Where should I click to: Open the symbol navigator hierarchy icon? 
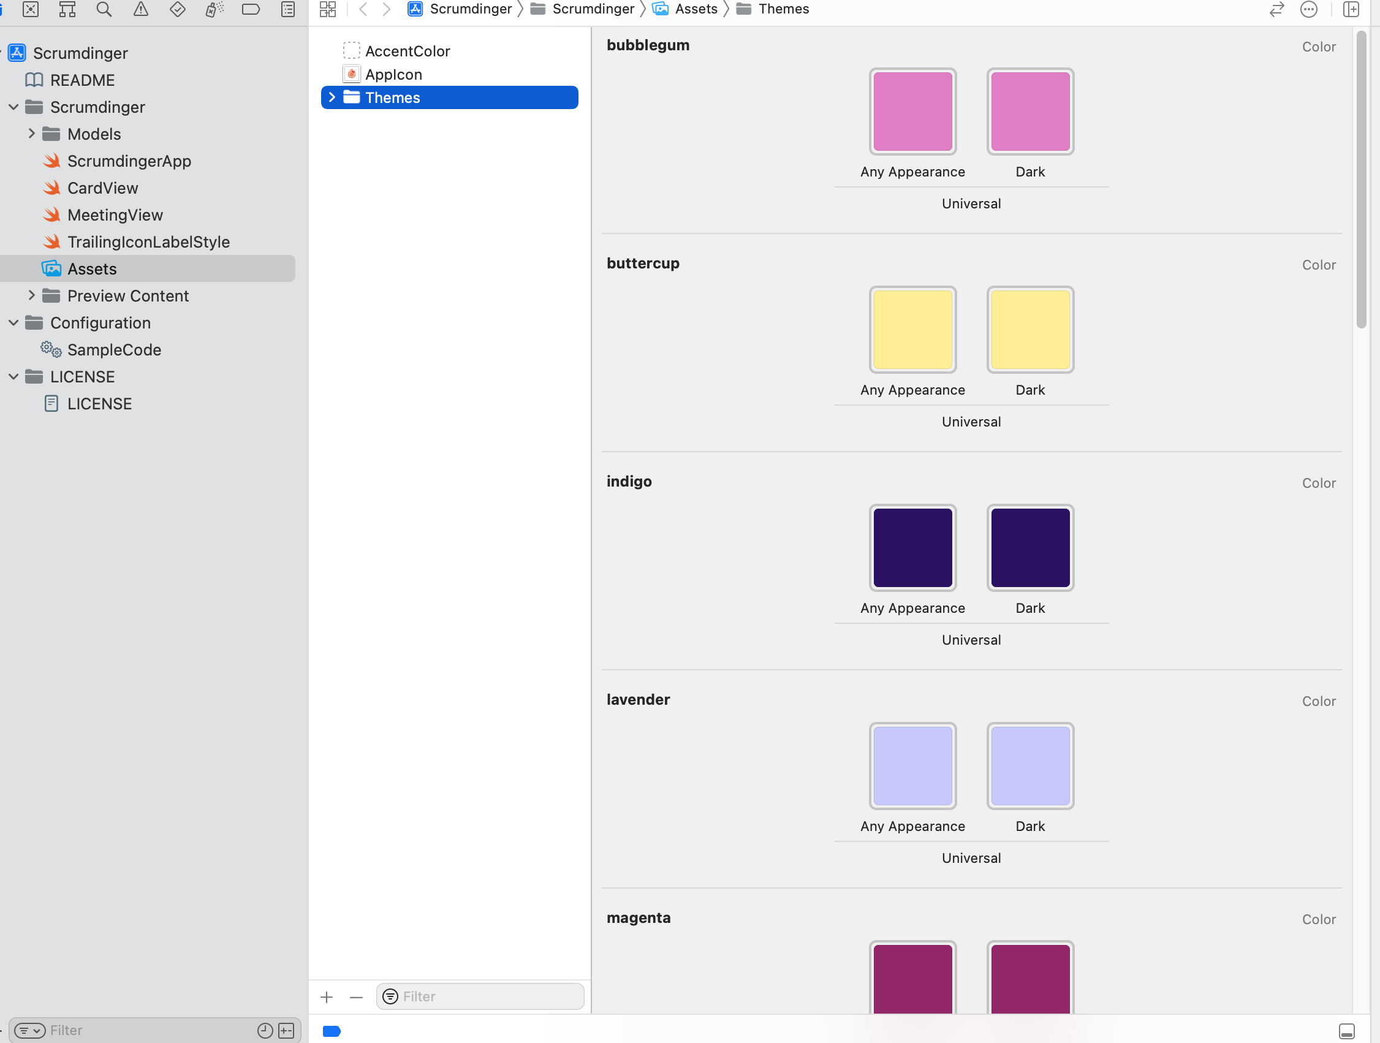tap(67, 9)
